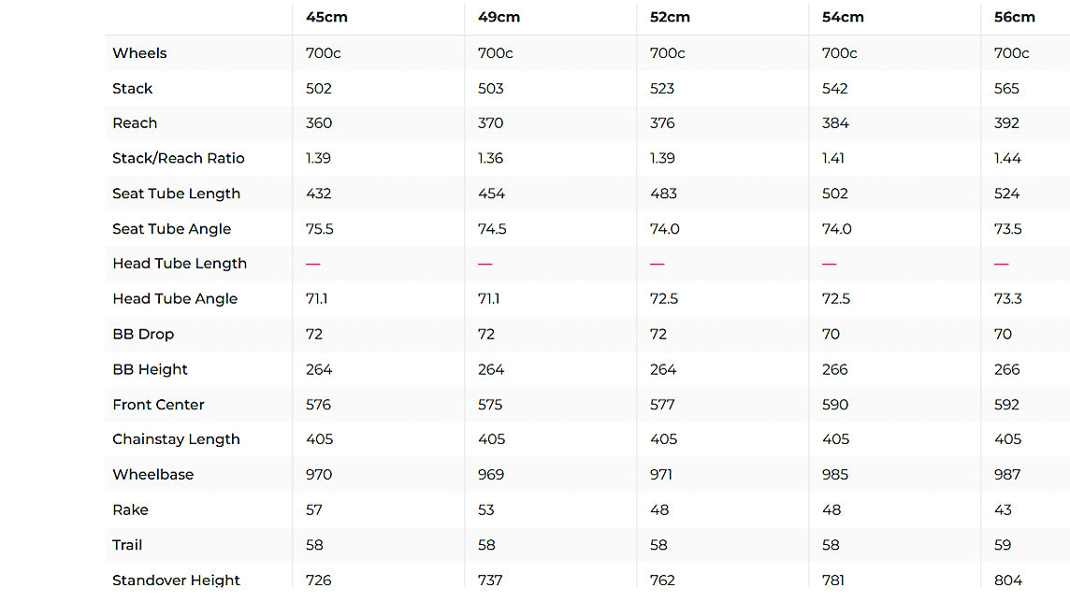Click the BB Drop row label
This screenshot has height=602, width=1070.
tap(143, 335)
